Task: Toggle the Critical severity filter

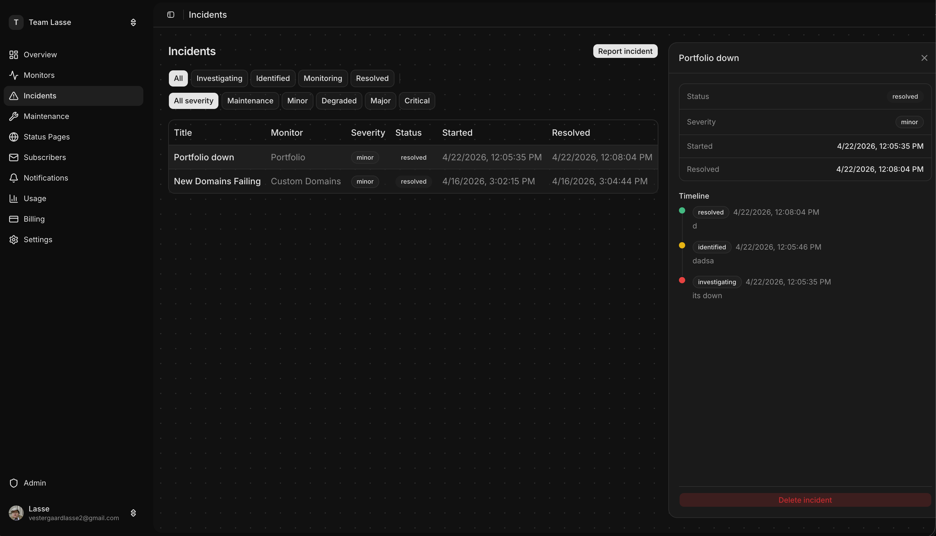Action: 417,101
